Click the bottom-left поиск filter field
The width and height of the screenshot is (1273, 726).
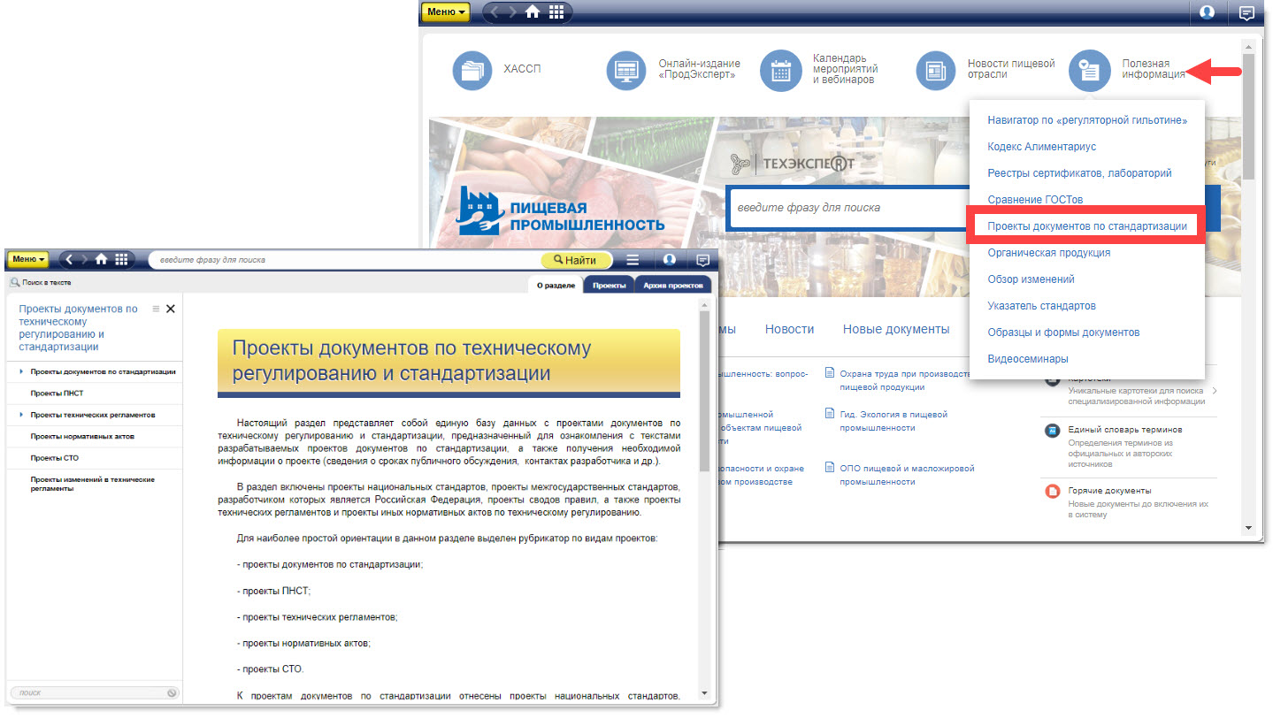point(93,692)
